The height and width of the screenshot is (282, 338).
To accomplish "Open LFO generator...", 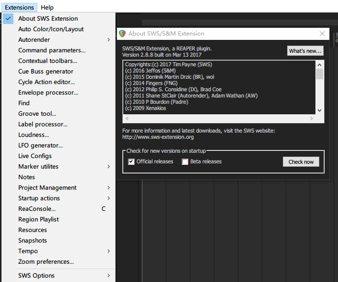I will point(58,146).
